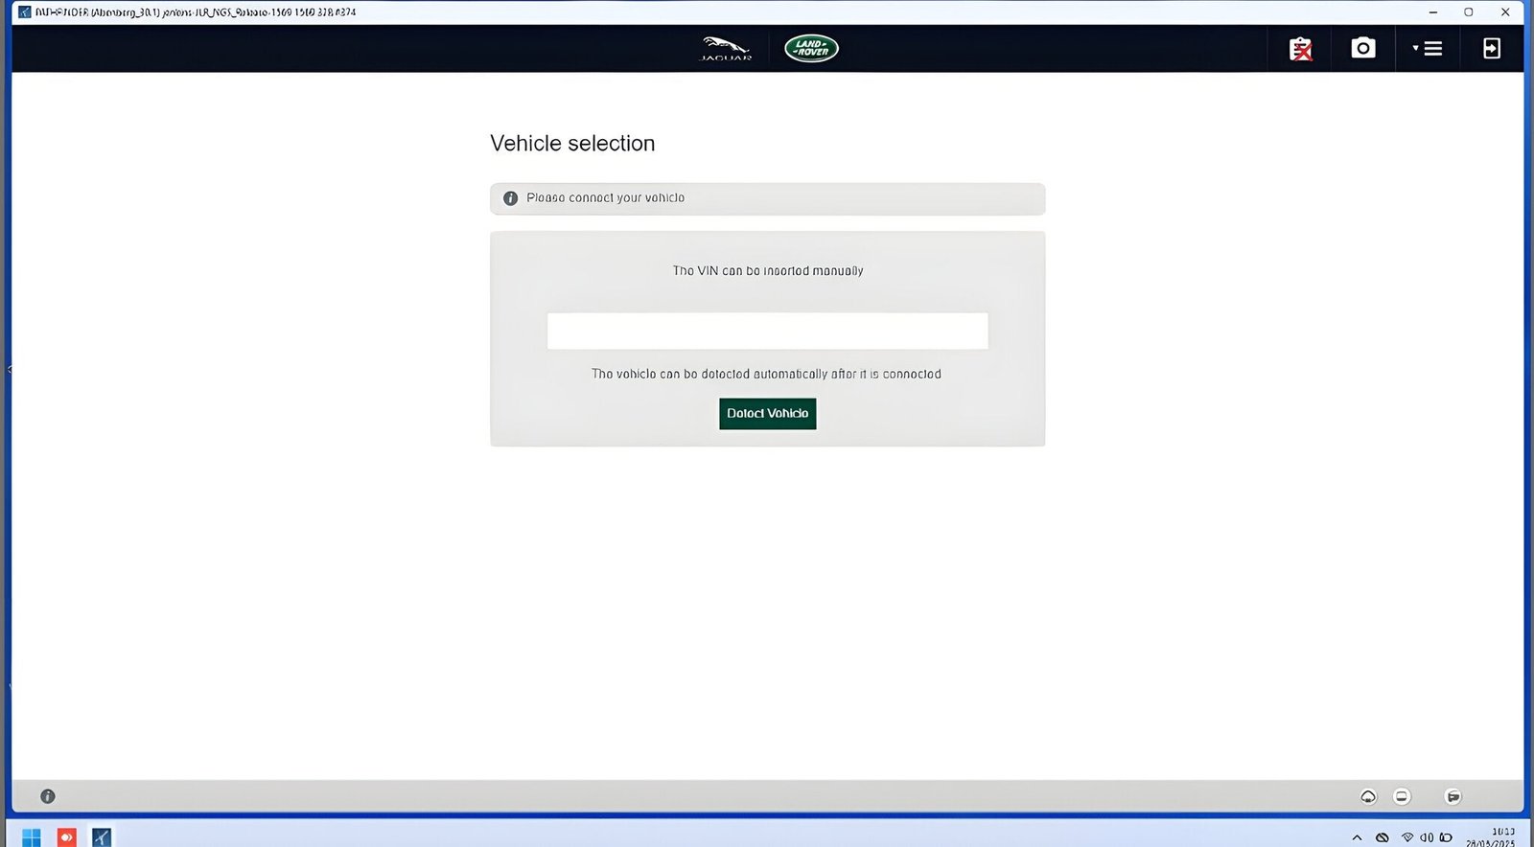Click the left edge collapse arrow
The height and width of the screenshot is (847, 1534).
click(x=9, y=369)
